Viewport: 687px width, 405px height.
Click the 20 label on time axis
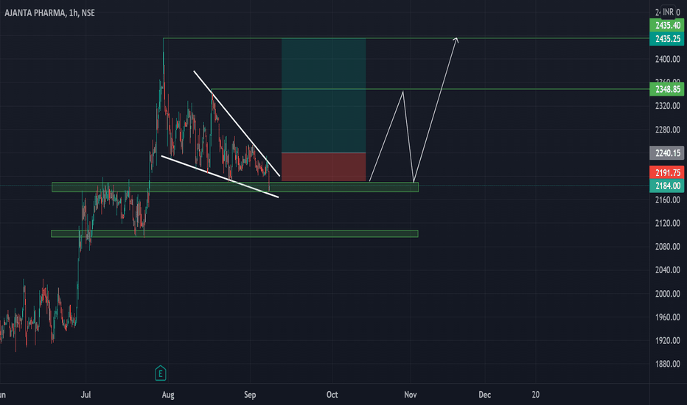tap(535, 395)
